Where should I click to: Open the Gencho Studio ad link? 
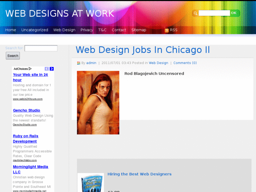click(27, 111)
